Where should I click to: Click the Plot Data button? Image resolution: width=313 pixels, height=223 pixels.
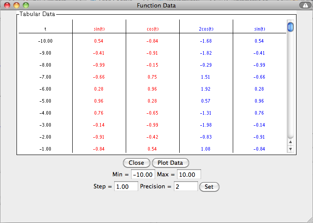coord(170,163)
